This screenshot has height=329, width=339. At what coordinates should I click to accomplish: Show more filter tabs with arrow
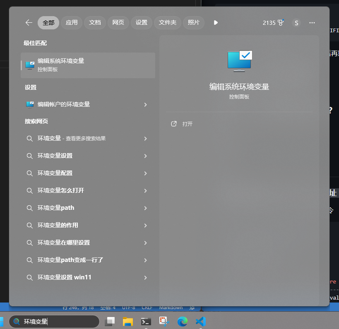click(x=216, y=23)
